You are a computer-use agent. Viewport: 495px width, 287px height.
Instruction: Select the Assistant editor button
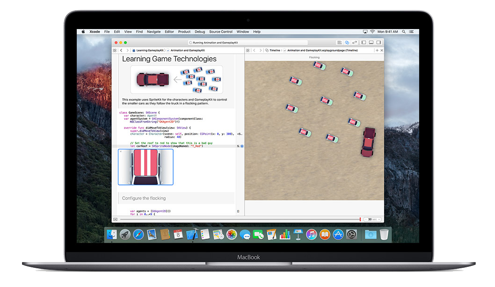coord(347,42)
